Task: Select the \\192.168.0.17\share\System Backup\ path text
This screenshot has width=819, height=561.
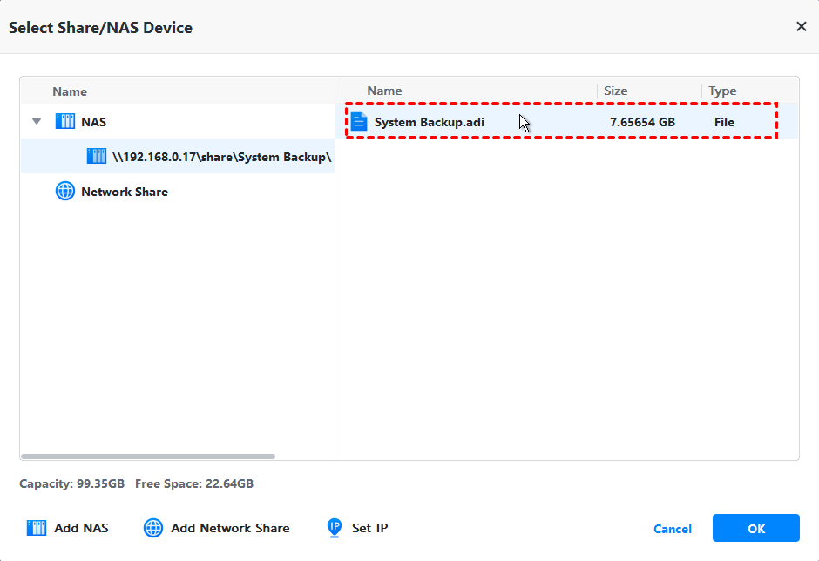Action: click(222, 157)
